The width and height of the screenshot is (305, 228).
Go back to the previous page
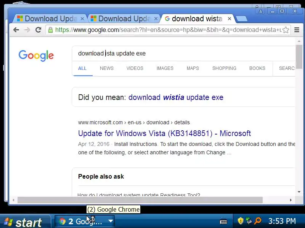point(16,30)
